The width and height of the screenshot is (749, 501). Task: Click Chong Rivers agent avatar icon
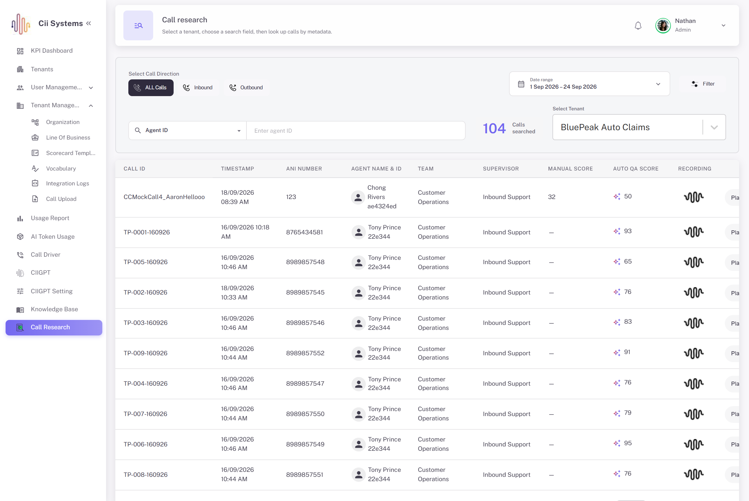(358, 197)
